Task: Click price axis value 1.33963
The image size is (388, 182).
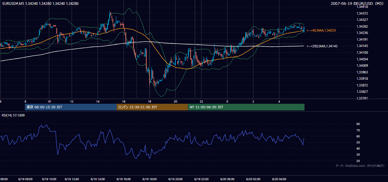Action: (362, 72)
